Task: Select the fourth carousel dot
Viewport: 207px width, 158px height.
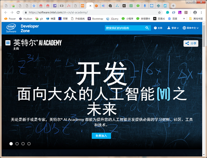Action: tap(29, 144)
